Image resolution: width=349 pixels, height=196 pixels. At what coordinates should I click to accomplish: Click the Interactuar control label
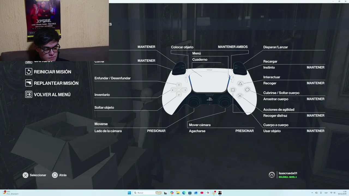272,77
